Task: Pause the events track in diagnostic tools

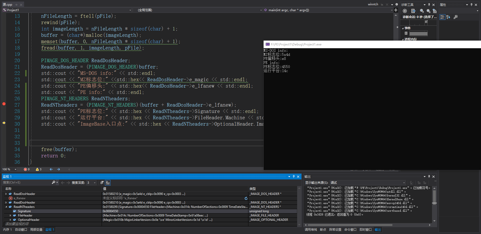Action: (x=406, y=33)
